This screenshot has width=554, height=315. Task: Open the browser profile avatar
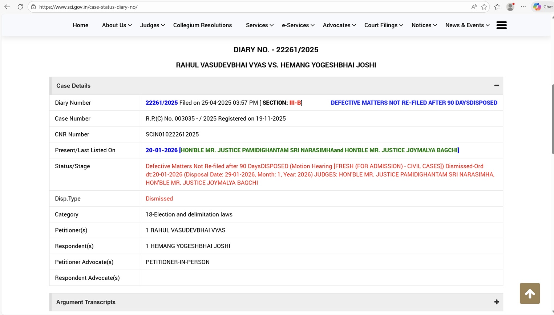(510, 7)
